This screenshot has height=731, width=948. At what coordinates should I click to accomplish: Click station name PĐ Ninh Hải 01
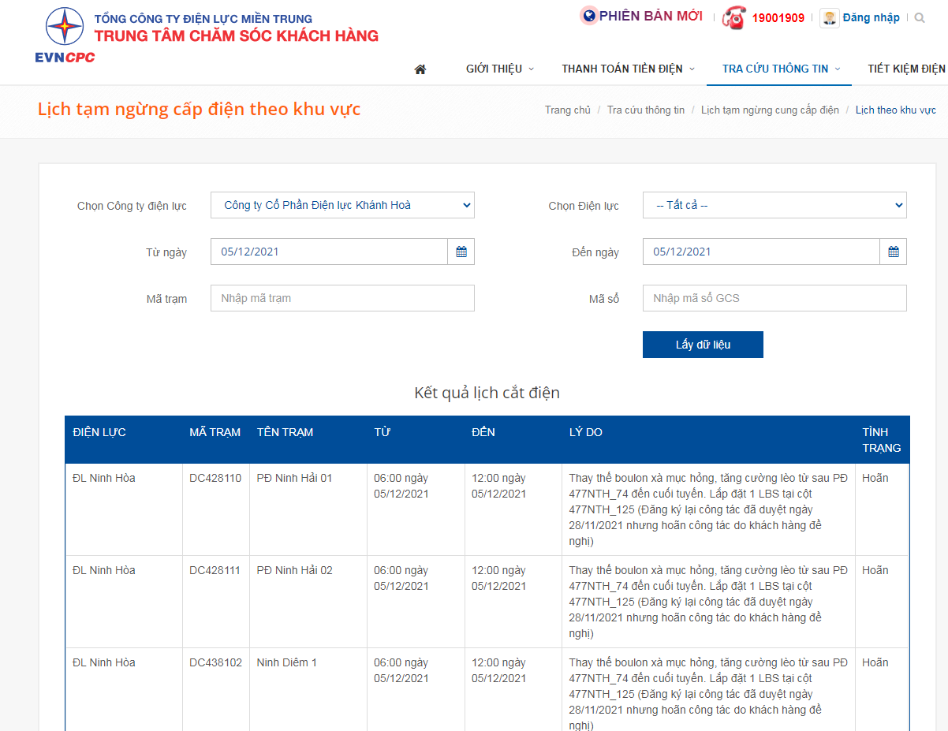[x=295, y=478]
